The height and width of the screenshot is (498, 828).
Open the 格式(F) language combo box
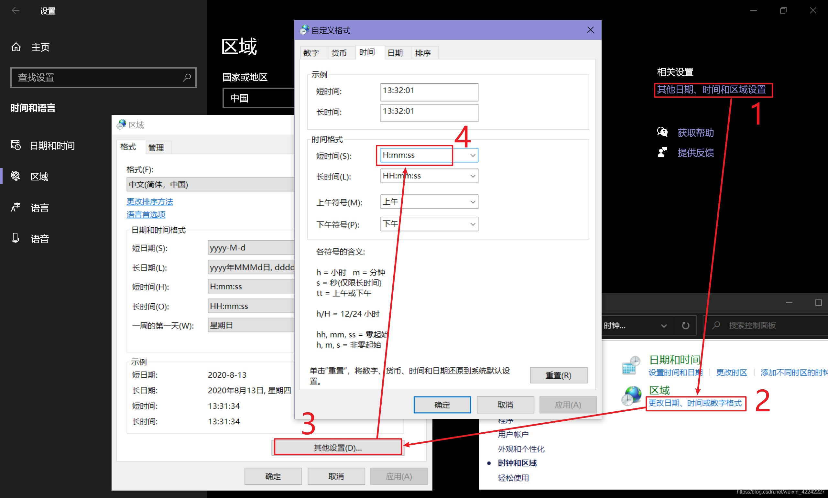pyautogui.click(x=211, y=184)
